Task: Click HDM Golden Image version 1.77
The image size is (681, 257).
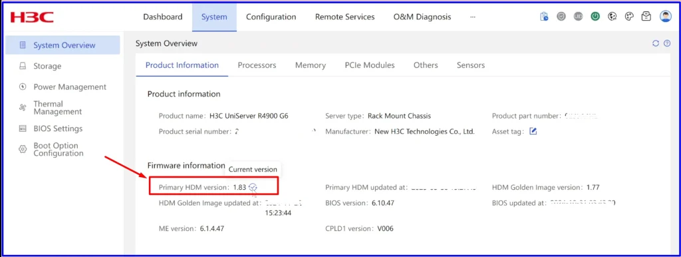Action: coord(593,187)
